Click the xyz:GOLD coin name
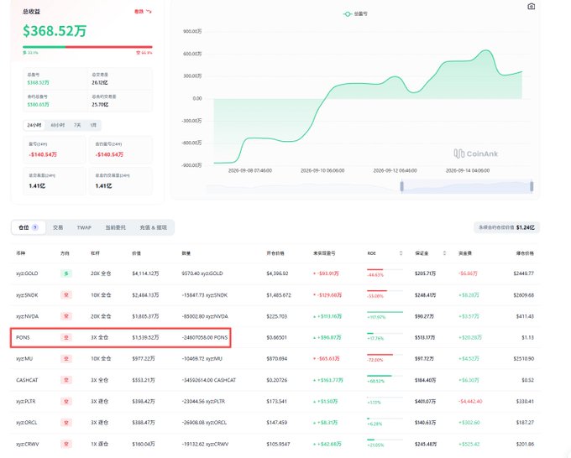This screenshot has width=571, height=458. pos(27,273)
